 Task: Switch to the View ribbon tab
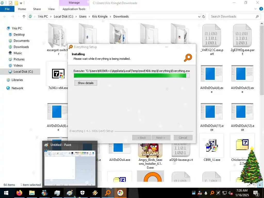(x=51, y=9)
